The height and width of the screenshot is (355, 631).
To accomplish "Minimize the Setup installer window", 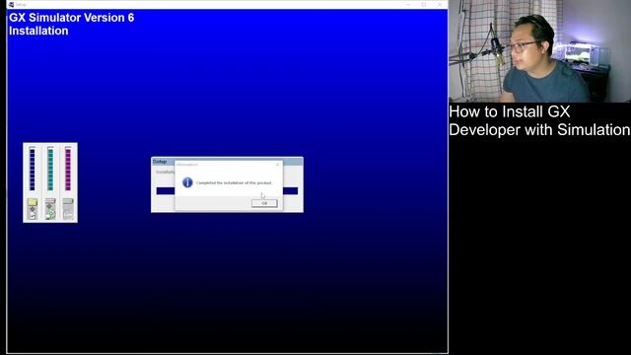I will pyautogui.click(x=408, y=4).
